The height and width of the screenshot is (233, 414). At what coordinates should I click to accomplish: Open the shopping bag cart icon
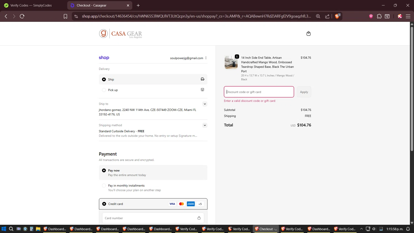(309, 33)
